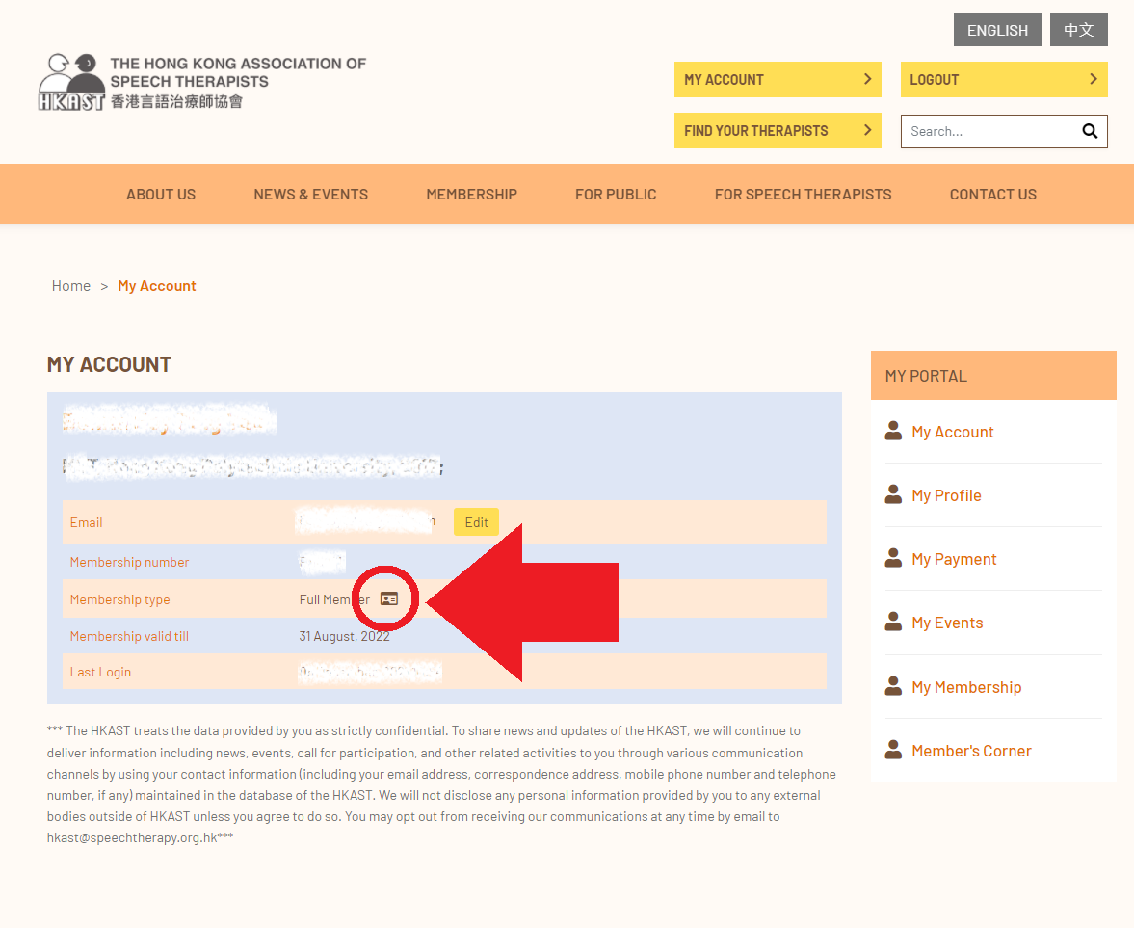
Task: Click person icon next to My Events
Action: (x=893, y=622)
